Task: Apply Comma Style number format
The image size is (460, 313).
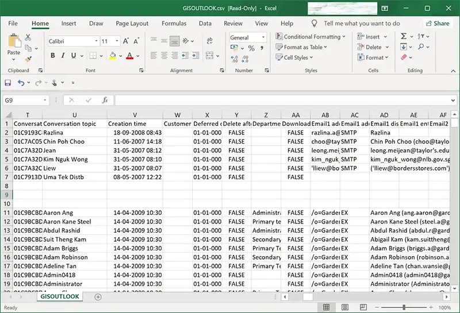Action: coord(262,48)
